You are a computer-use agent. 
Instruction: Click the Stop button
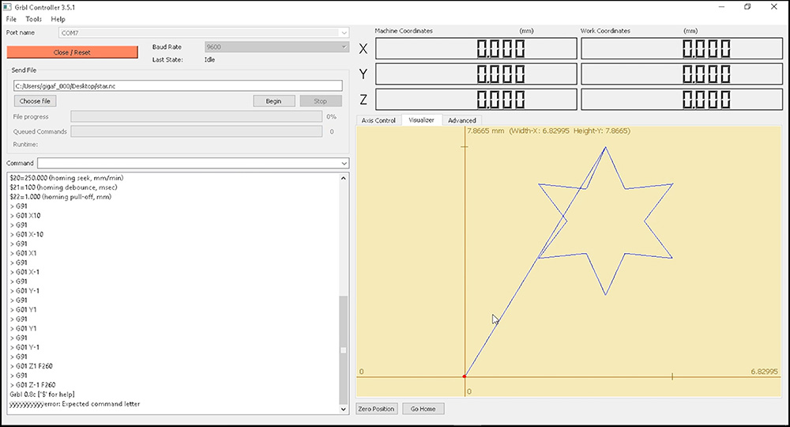(321, 101)
